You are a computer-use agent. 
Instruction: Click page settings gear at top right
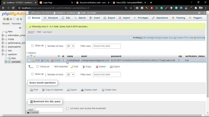coord(199,13)
